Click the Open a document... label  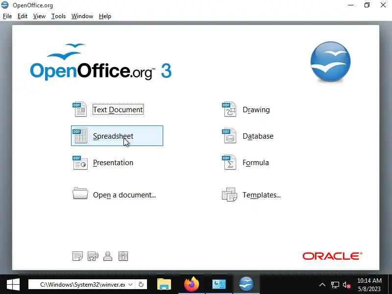click(x=124, y=195)
